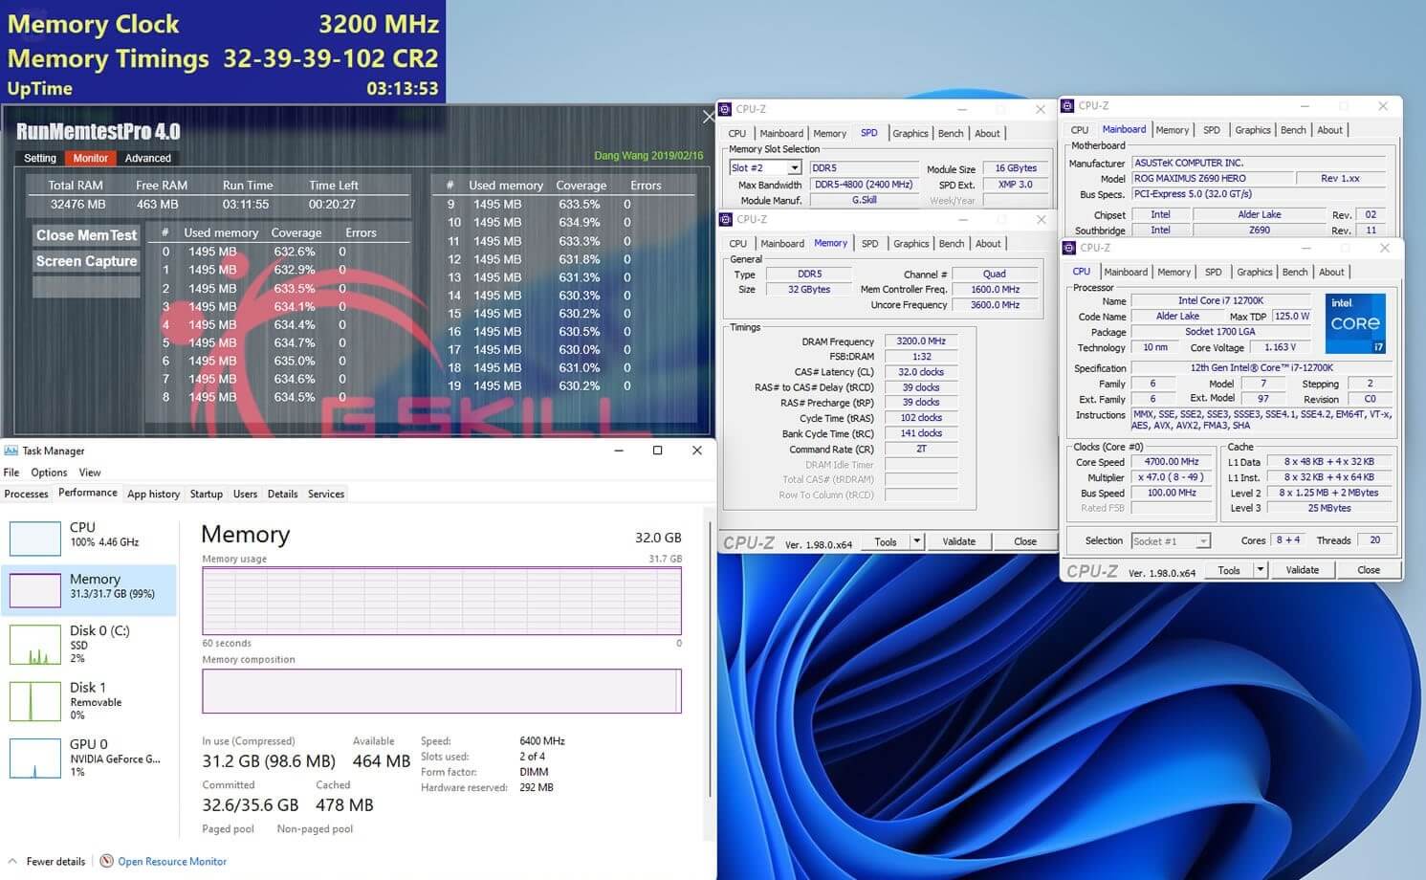The height and width of the screenshot is (880, 1426).
Task: Select the CPU performance graph thumbnail
Action: point(35,538)
